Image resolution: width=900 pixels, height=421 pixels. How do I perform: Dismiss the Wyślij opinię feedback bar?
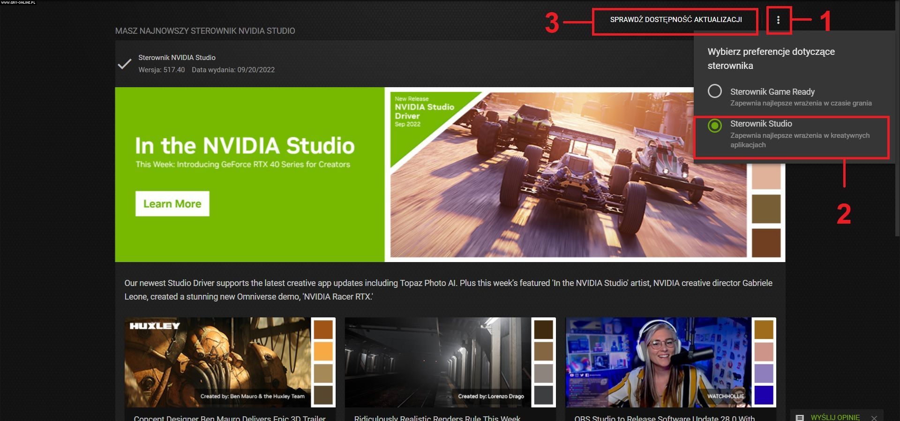(874, 418)
